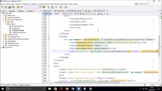Click the New File toolbar icon

pos(2,7)
